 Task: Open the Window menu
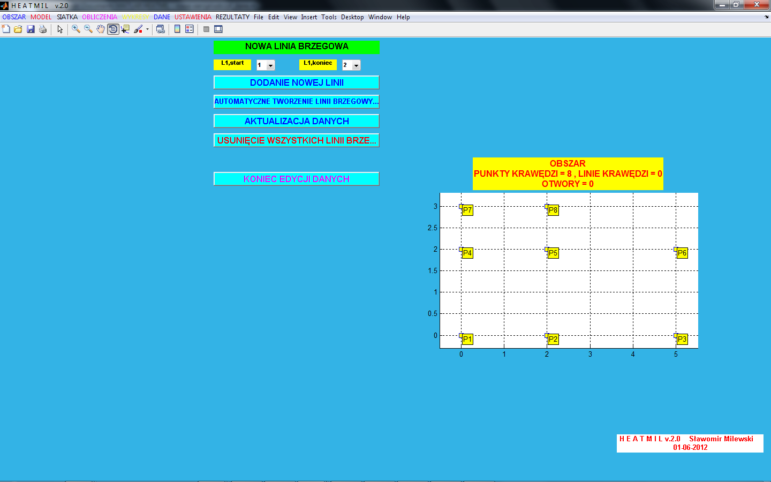pyautogui.click(x=380, y=17)
